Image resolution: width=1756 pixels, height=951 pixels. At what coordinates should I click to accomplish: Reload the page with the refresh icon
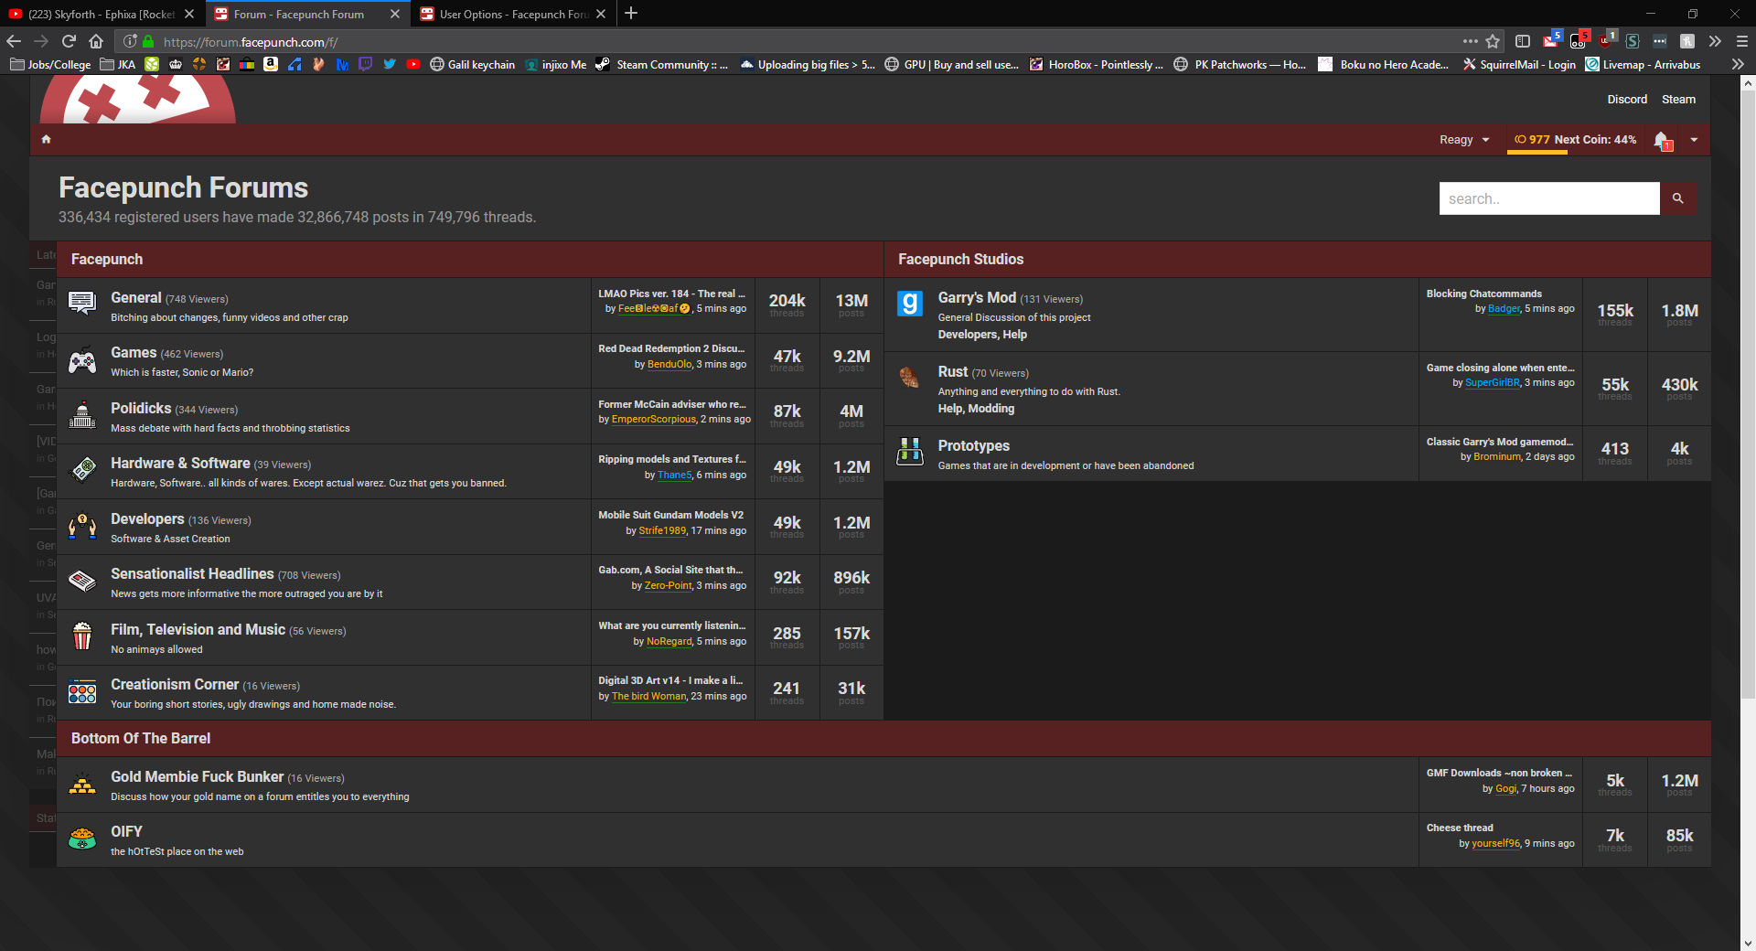(x=69, y=41)
